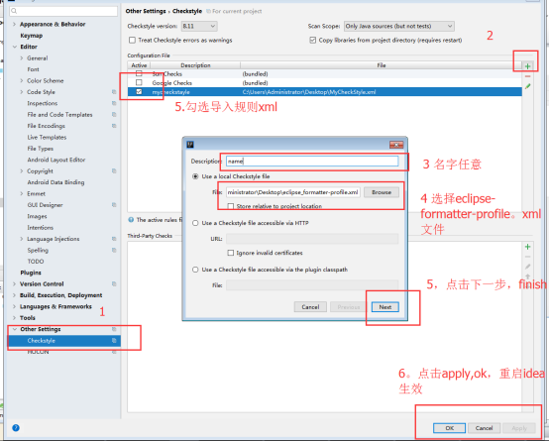Enable Treat Checkstyle errors as warnings
The height and width of the screenshot is (441, 549).
132,41
